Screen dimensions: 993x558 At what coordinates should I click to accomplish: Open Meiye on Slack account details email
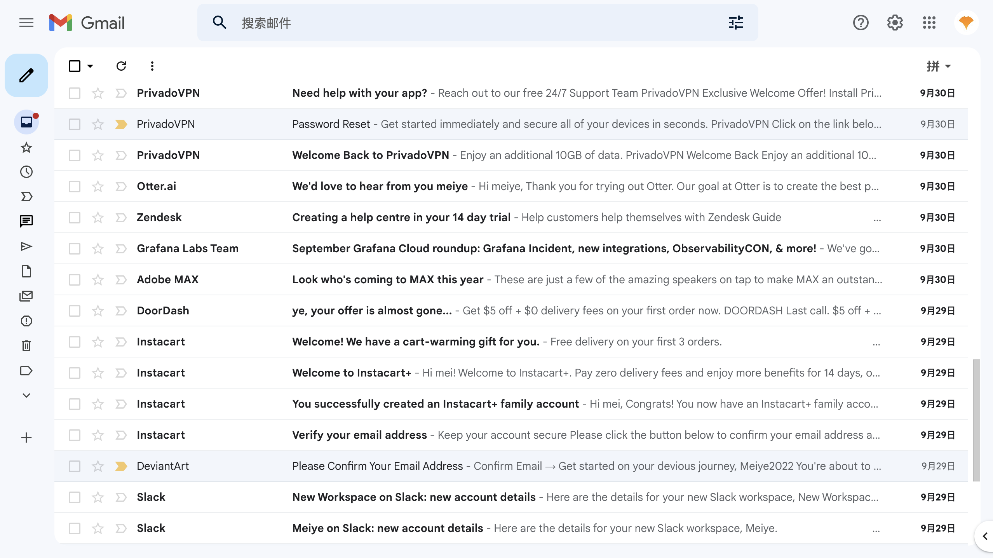point(511,528)
